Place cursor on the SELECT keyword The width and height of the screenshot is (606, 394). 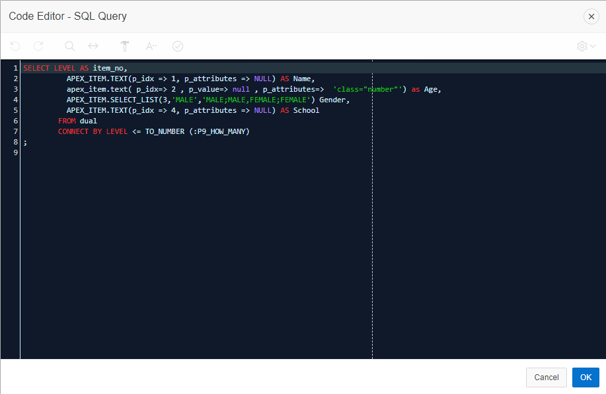pos(36,68)
